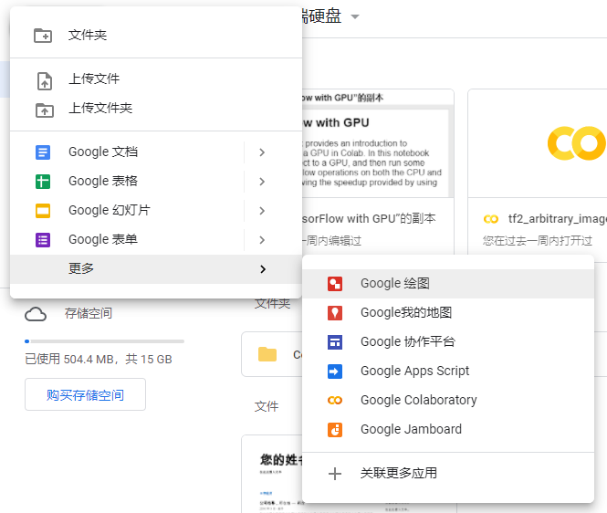The height and width of the screenshot is (513, 607).
Task: Choose Google Jamboard in submenu
Action: pos(448,430)
